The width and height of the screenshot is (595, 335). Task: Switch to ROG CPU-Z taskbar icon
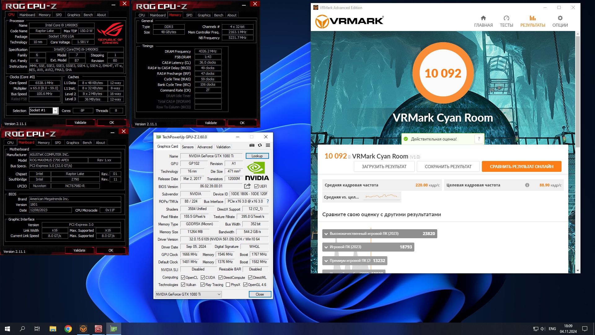coord(98,329)
